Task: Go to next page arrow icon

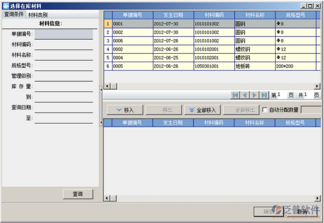Action: [255, 95]
